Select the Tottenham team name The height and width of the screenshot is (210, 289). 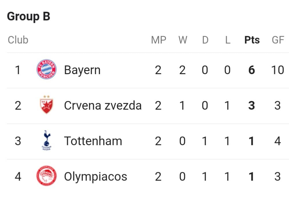click(93, 141)
